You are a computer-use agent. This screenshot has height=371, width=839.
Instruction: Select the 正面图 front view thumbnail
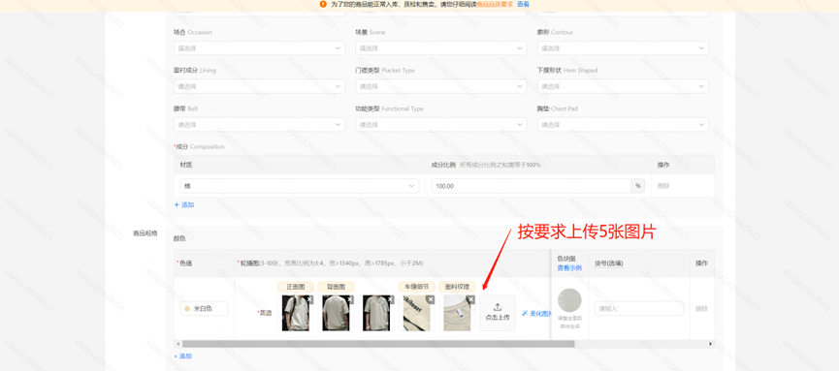click(x=296, y=313)
